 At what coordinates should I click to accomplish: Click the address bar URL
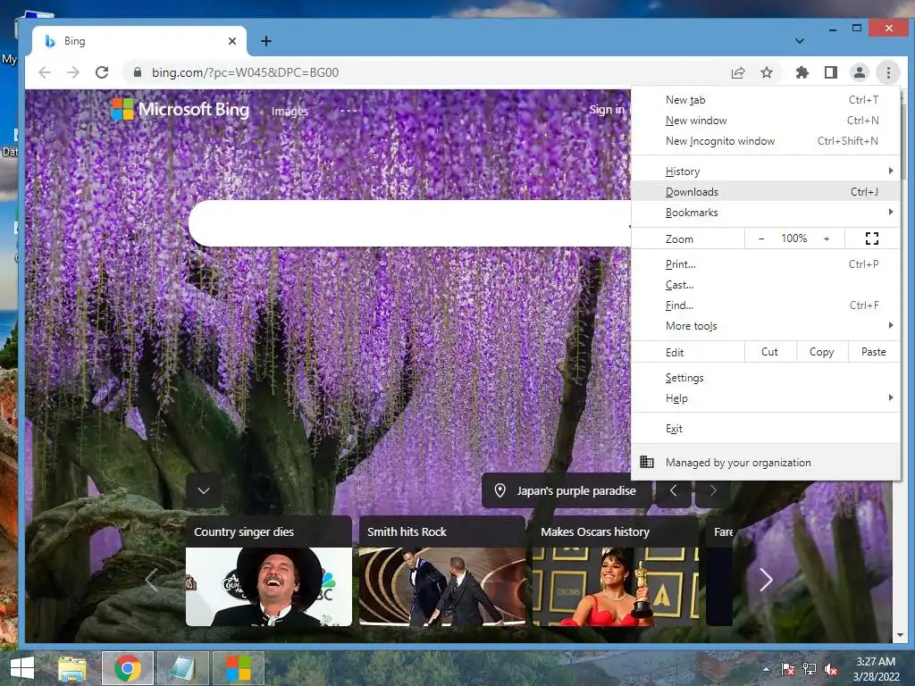(x=245, y=72)
